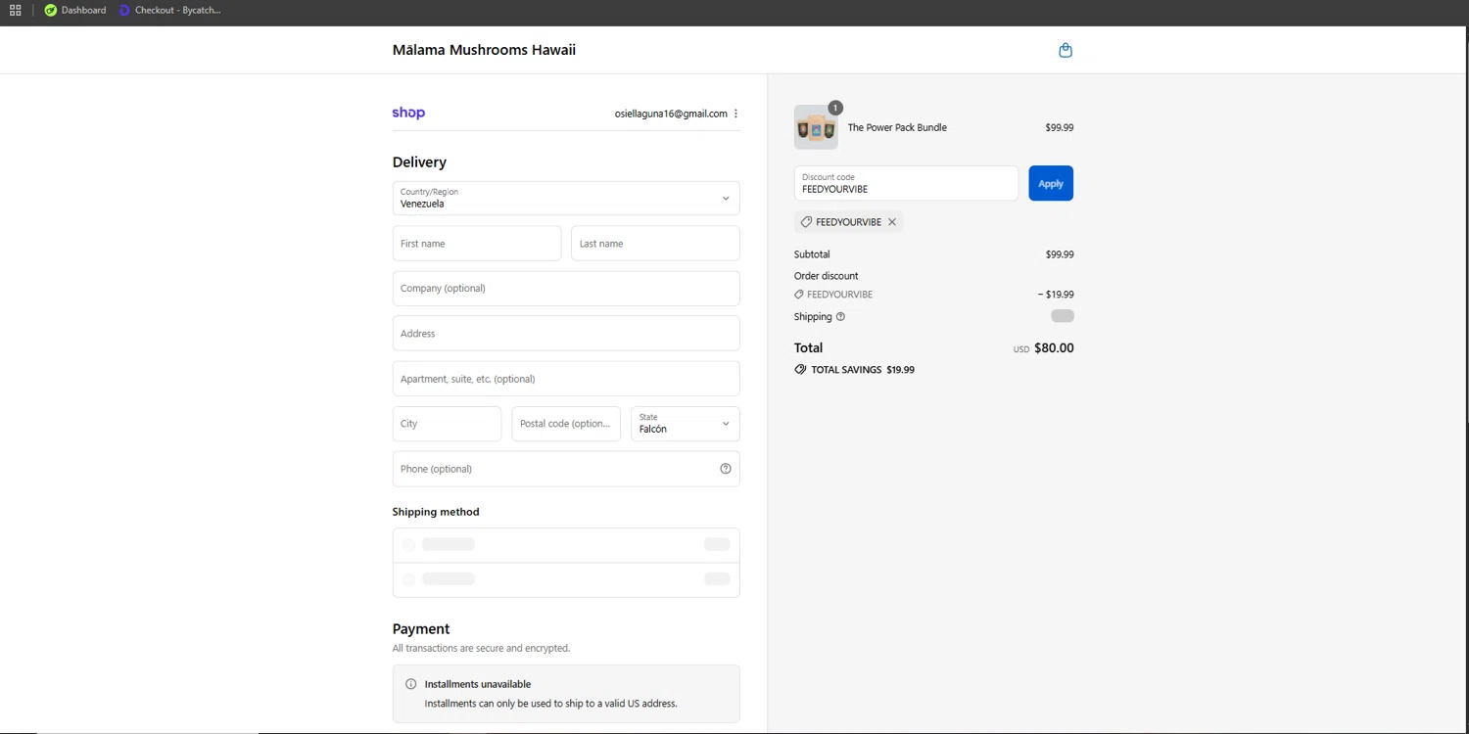
Task: Click the Discount code input field
Action: (x=906, y=183)
